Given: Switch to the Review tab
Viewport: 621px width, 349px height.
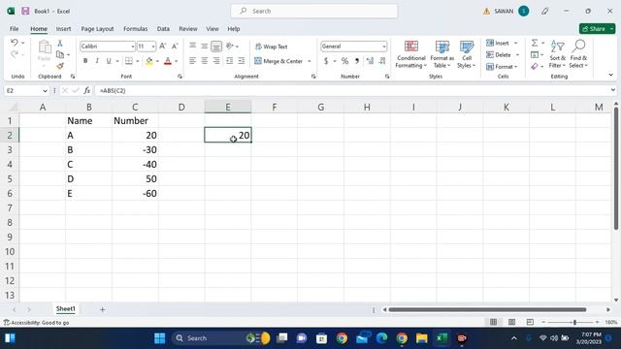Looking at the screenshot, I should (187, 29).
